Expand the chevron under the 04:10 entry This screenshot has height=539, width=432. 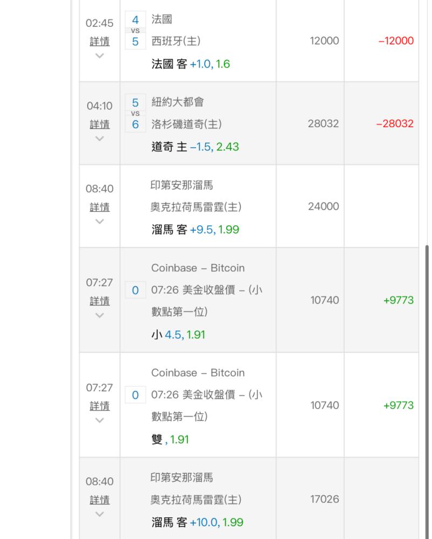coord(100,139)
